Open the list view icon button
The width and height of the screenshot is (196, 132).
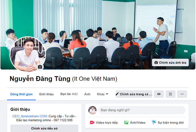(x=170, y=94)
